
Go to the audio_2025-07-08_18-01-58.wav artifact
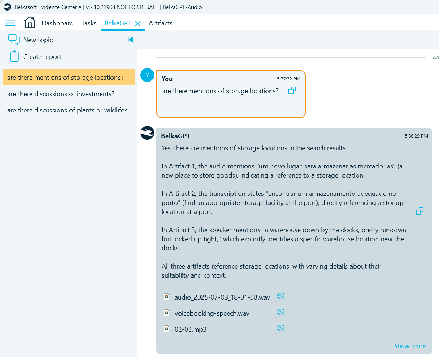pos(280,297)
